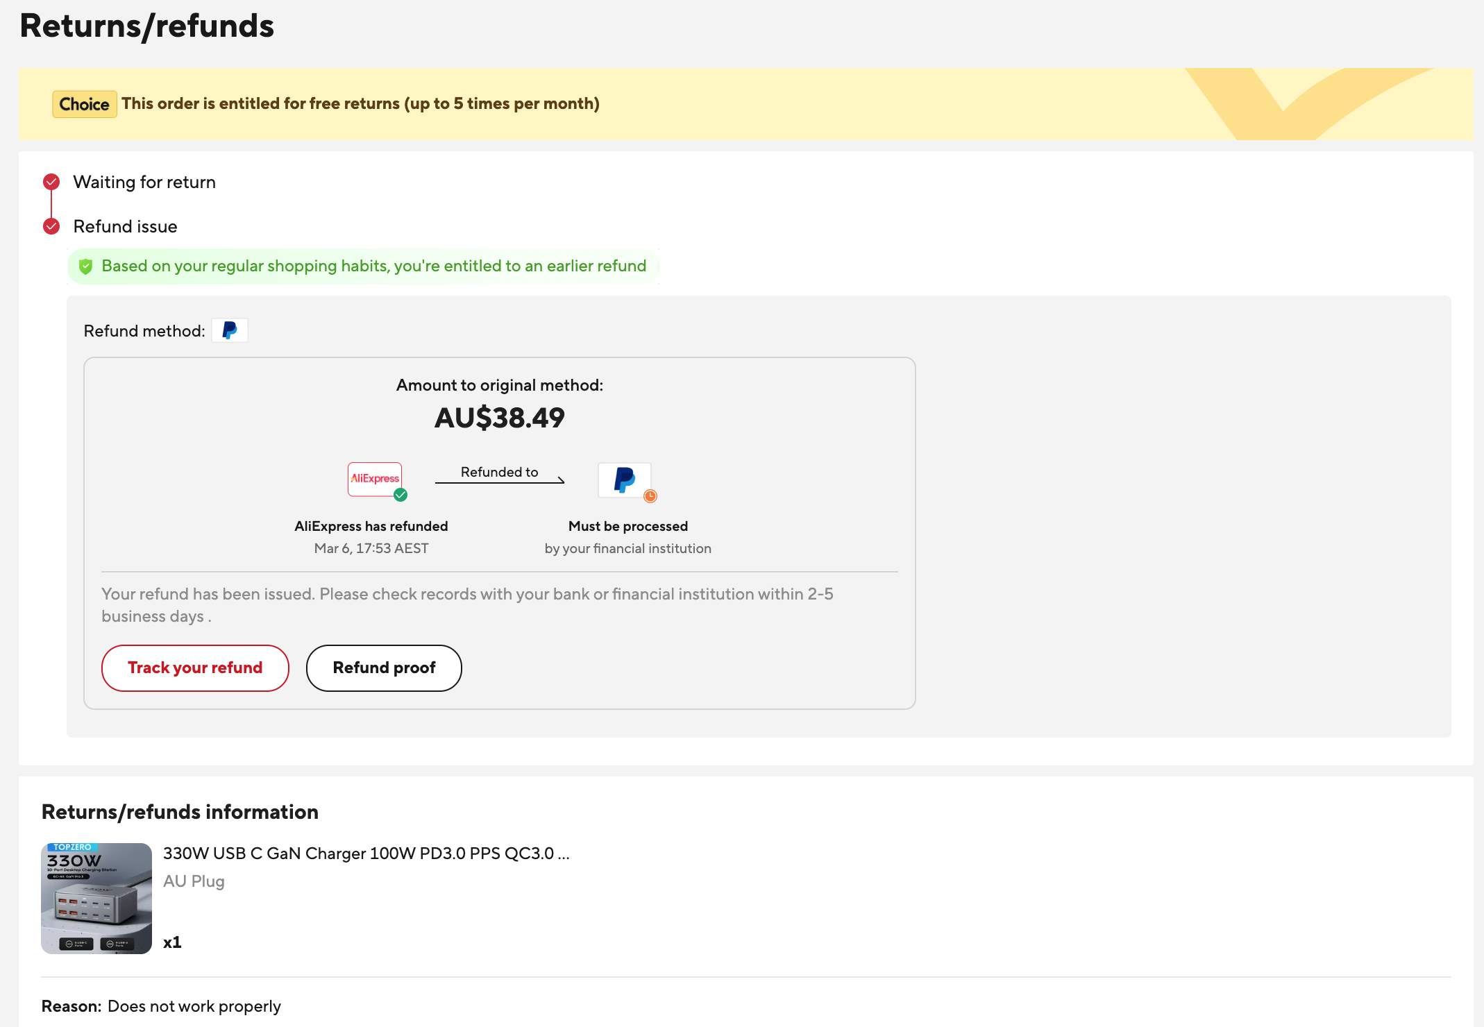Click the earlier refund eligibility notice
Viewport: 1484px width, 1027px height.
[x=363, y=266]
